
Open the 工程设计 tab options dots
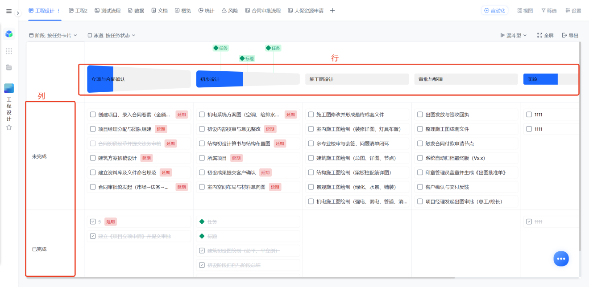[58, 10]
